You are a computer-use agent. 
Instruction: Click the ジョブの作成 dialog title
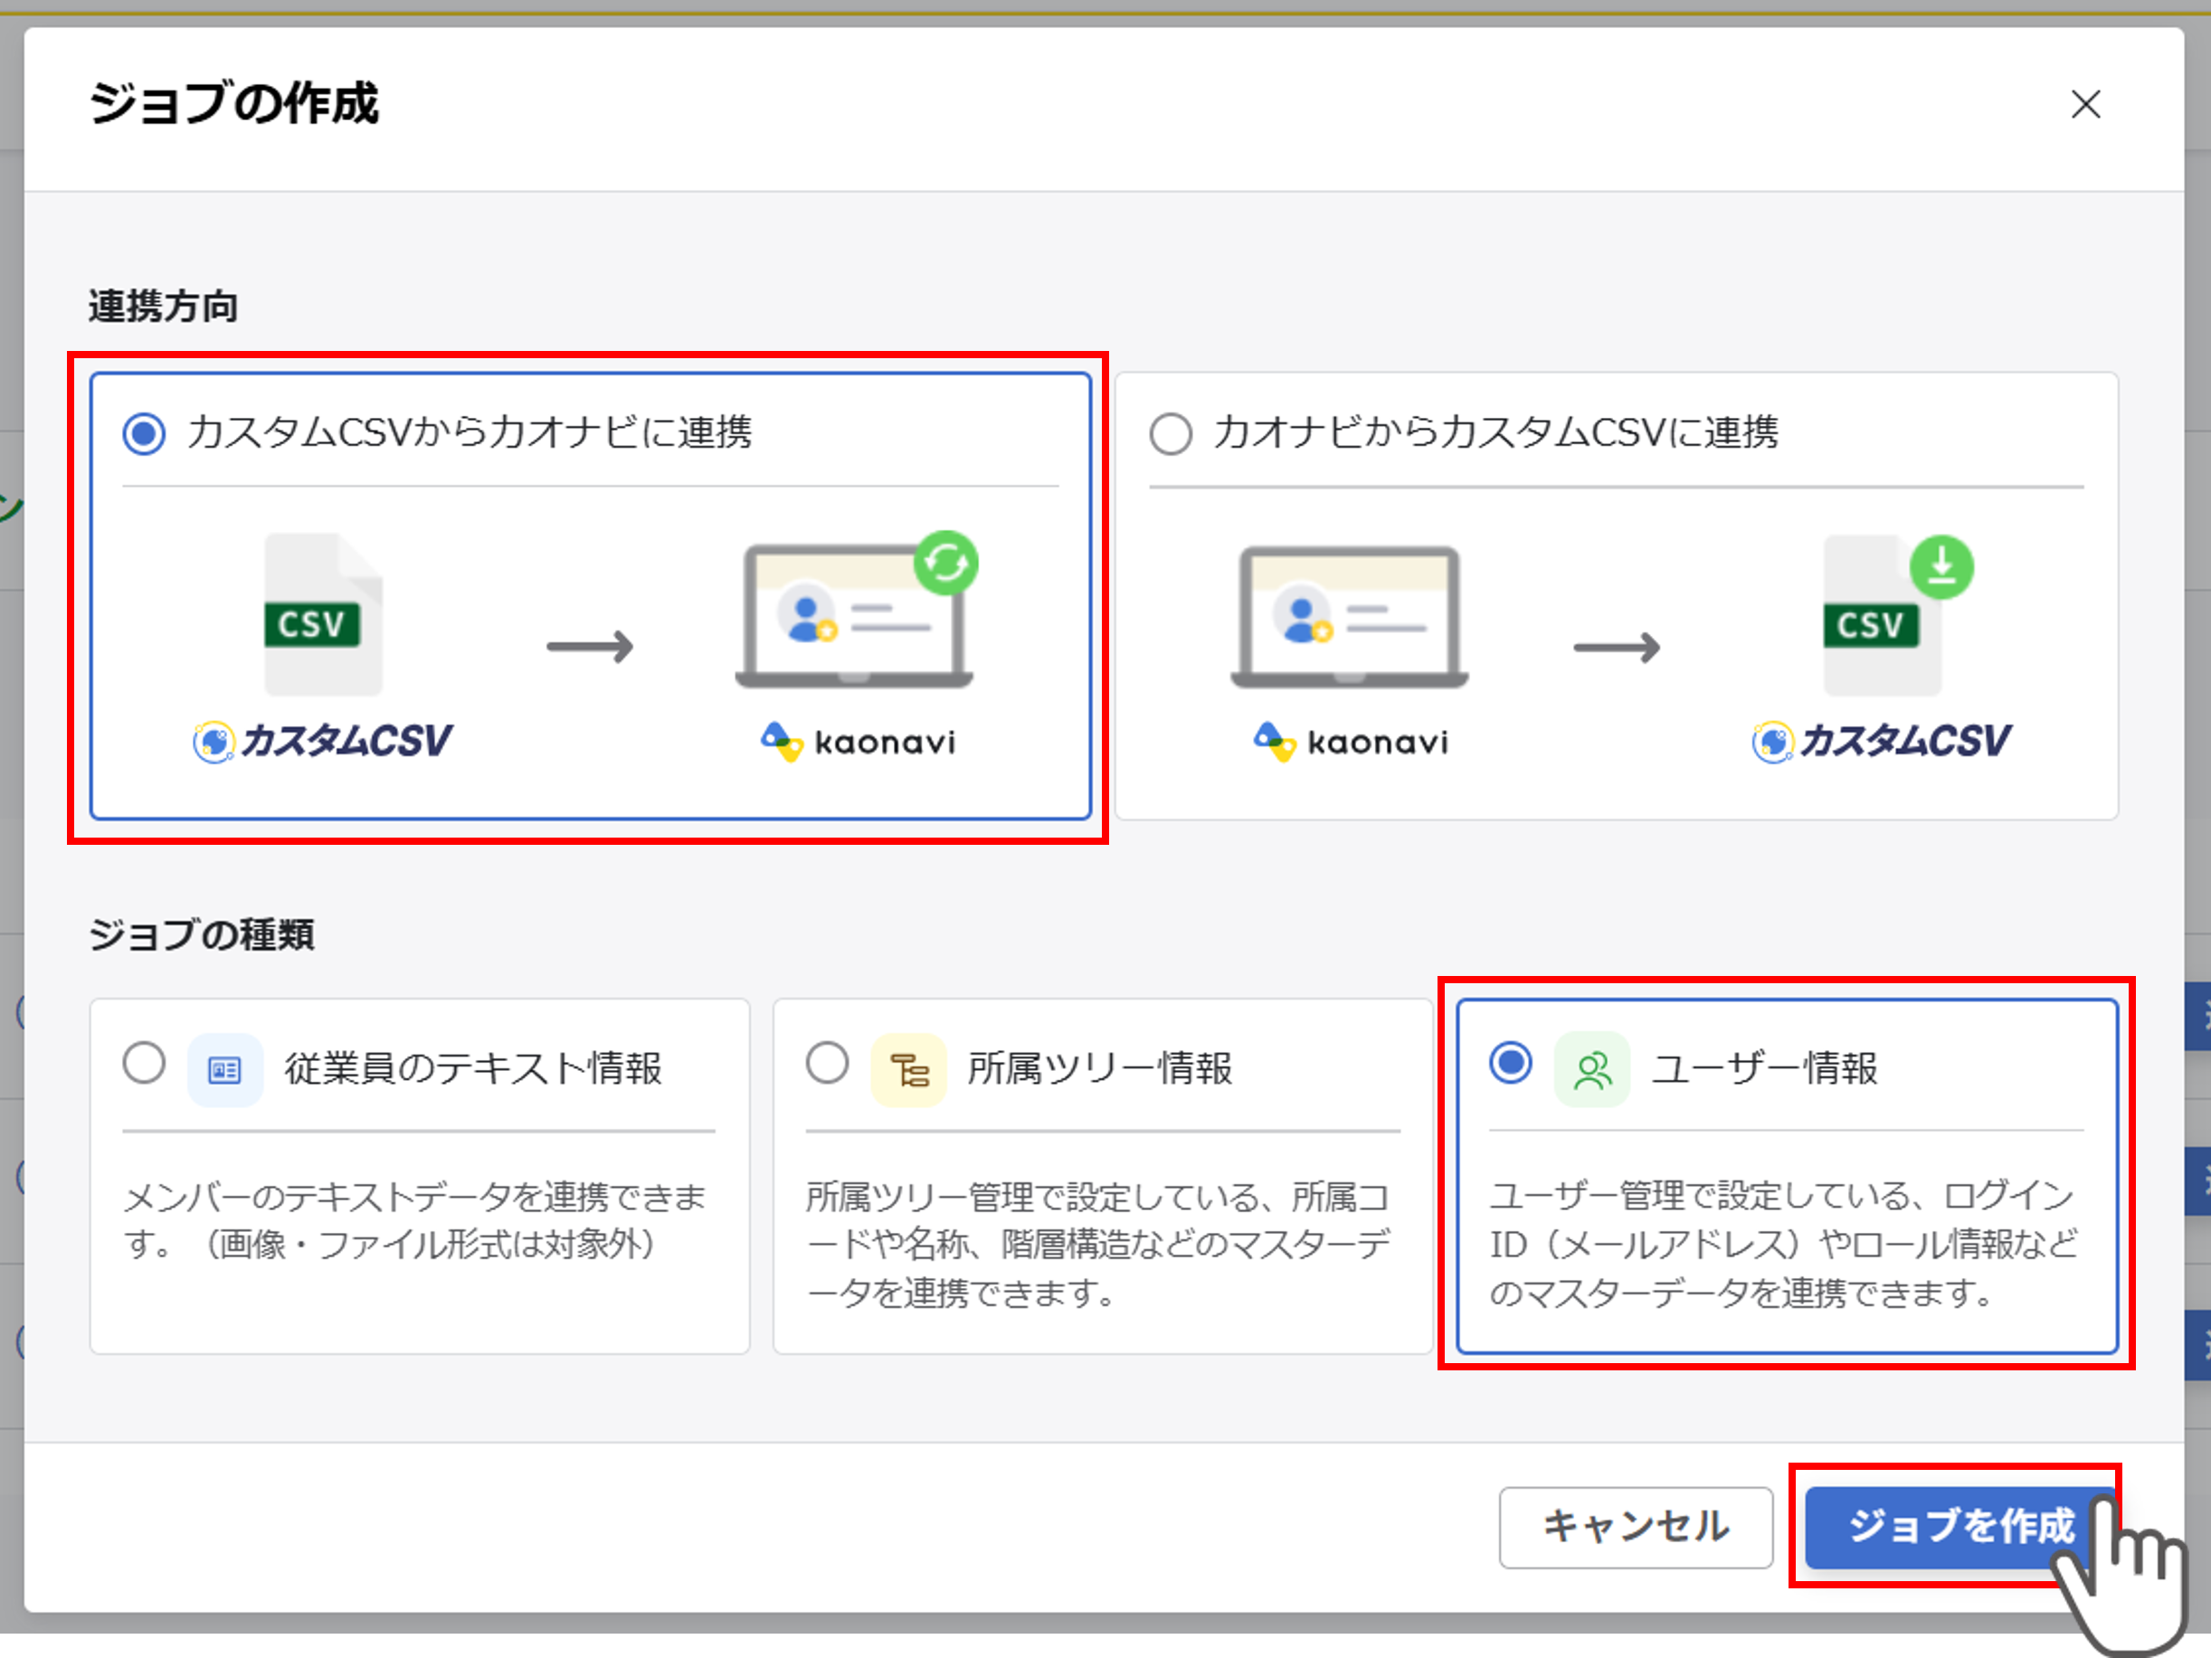click(234, 103)
